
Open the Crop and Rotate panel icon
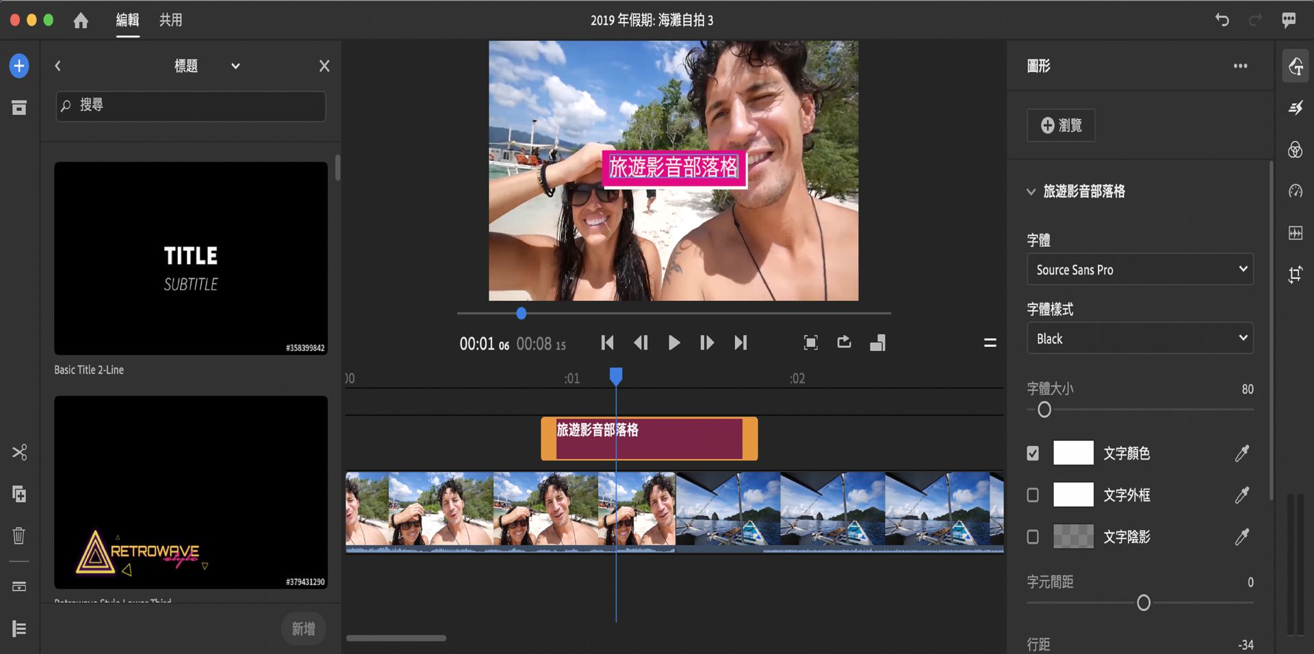(1296, 274)
